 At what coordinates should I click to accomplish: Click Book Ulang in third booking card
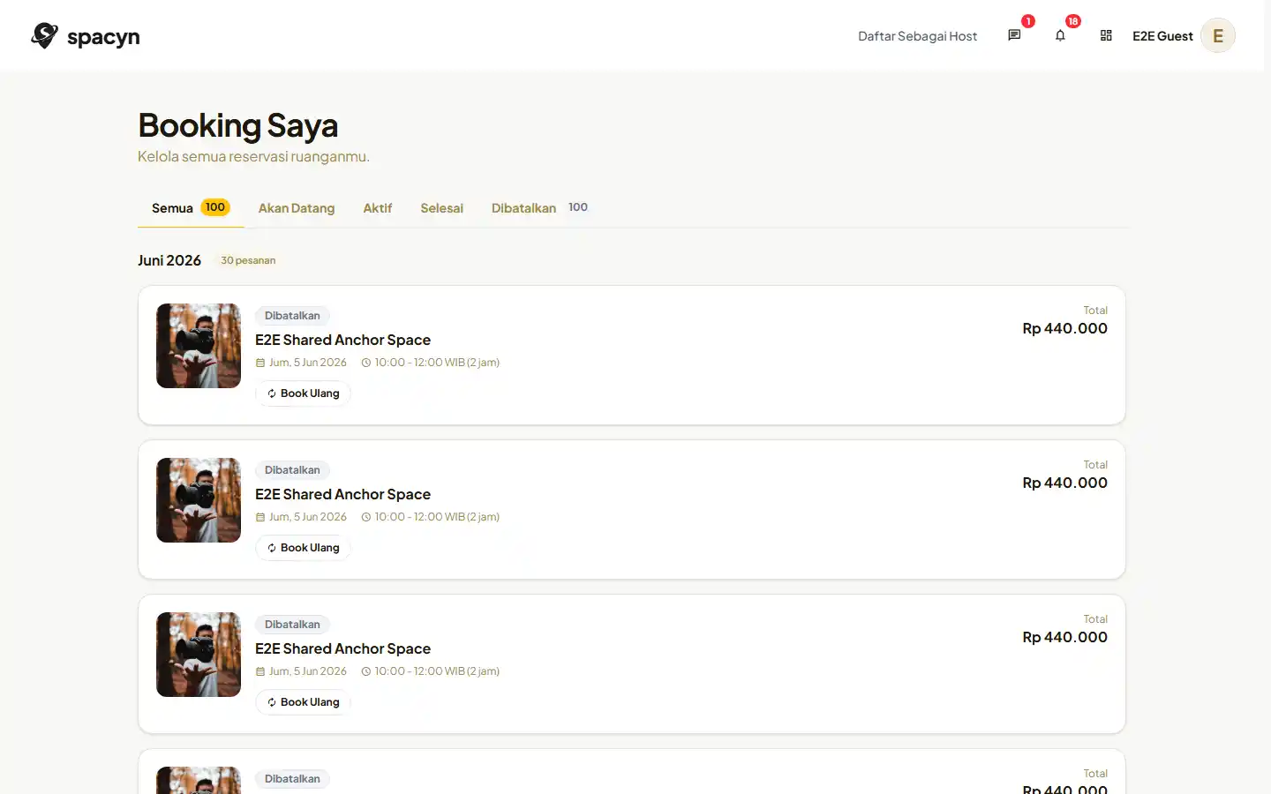click(303, 702)
